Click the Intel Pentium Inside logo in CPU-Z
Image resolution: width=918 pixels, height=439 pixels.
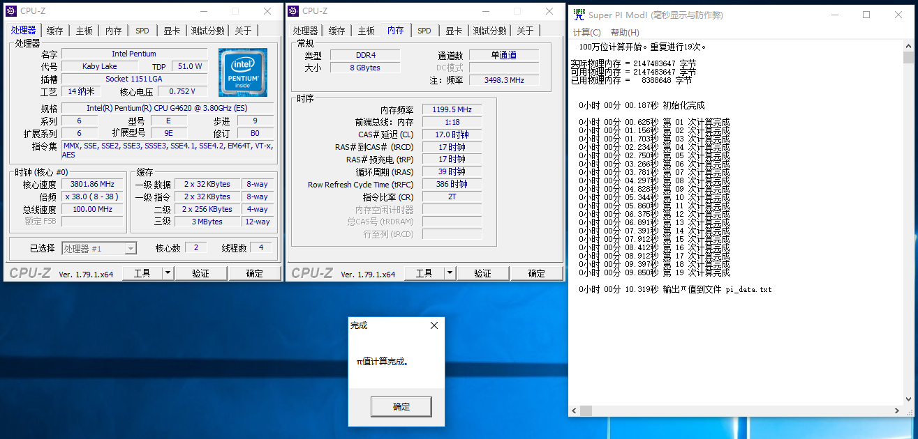[242, 72]
